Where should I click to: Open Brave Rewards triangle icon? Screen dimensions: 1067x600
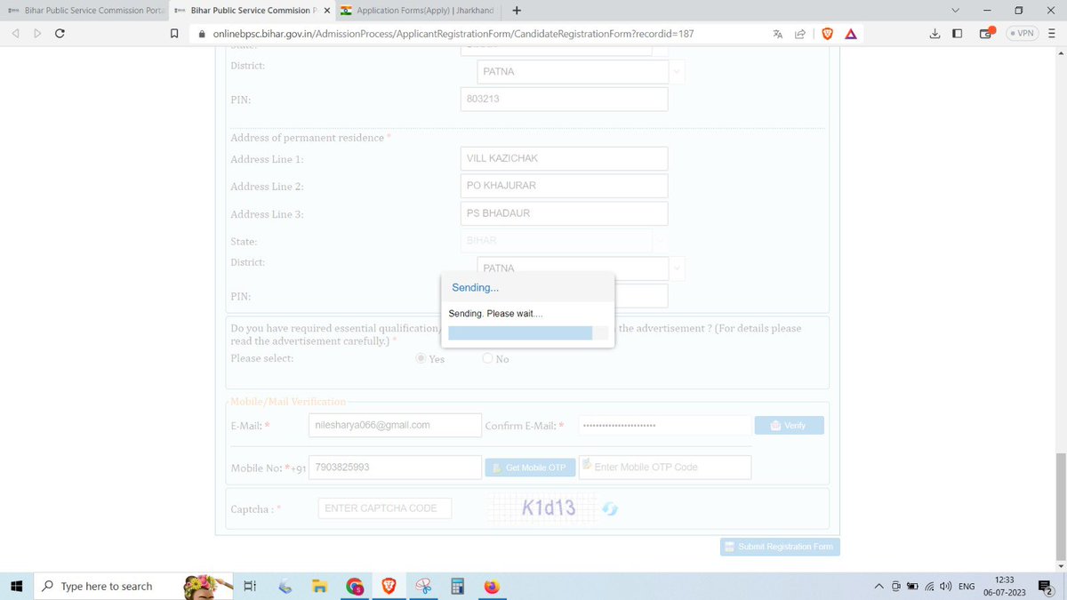click(x=851, y=34)
